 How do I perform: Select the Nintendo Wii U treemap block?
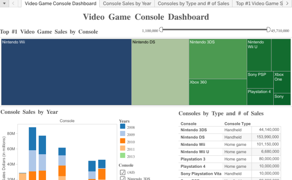(259, 55)
